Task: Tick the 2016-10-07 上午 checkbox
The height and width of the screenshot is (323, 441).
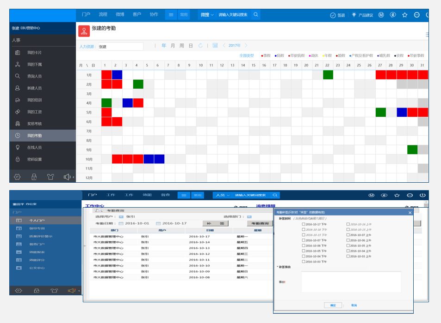Action: point(348,235)
